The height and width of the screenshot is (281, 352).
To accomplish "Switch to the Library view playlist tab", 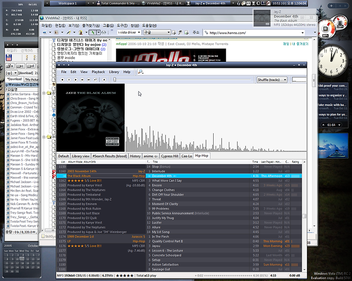I will pyautogui.click(x=81, y=156).
